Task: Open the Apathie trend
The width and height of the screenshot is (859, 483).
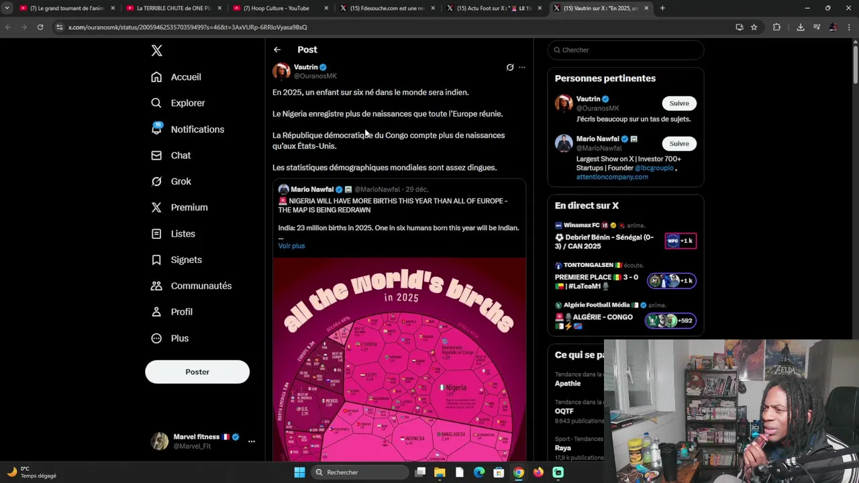Action: tap(568, 384)
